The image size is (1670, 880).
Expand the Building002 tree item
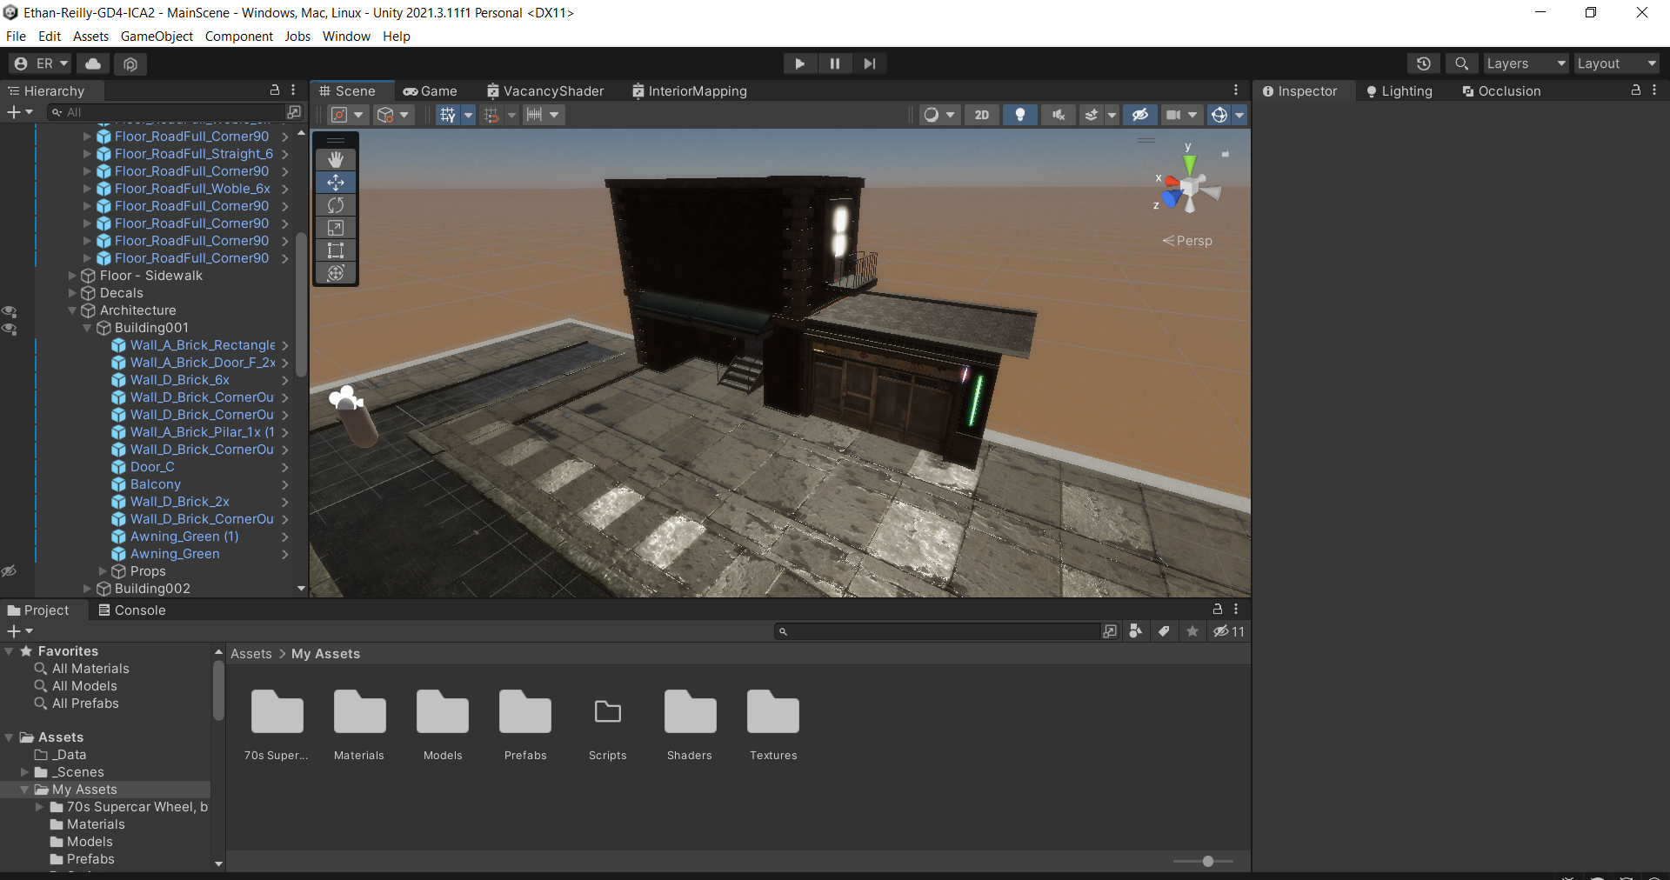pyautogui.click(x=87, y=589)
